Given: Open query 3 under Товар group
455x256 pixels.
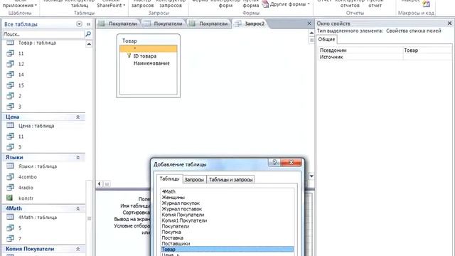Looking at the screenshot, I should pyautogui.click(x=20, y=107).
